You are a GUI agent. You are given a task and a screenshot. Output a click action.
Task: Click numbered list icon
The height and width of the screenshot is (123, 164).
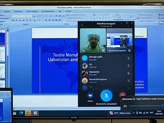click(51, 16)
